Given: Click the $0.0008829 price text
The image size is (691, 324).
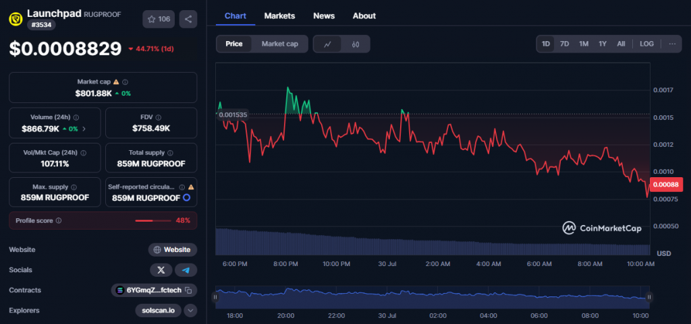Looking at the screenshot, I should pos(65,48).
